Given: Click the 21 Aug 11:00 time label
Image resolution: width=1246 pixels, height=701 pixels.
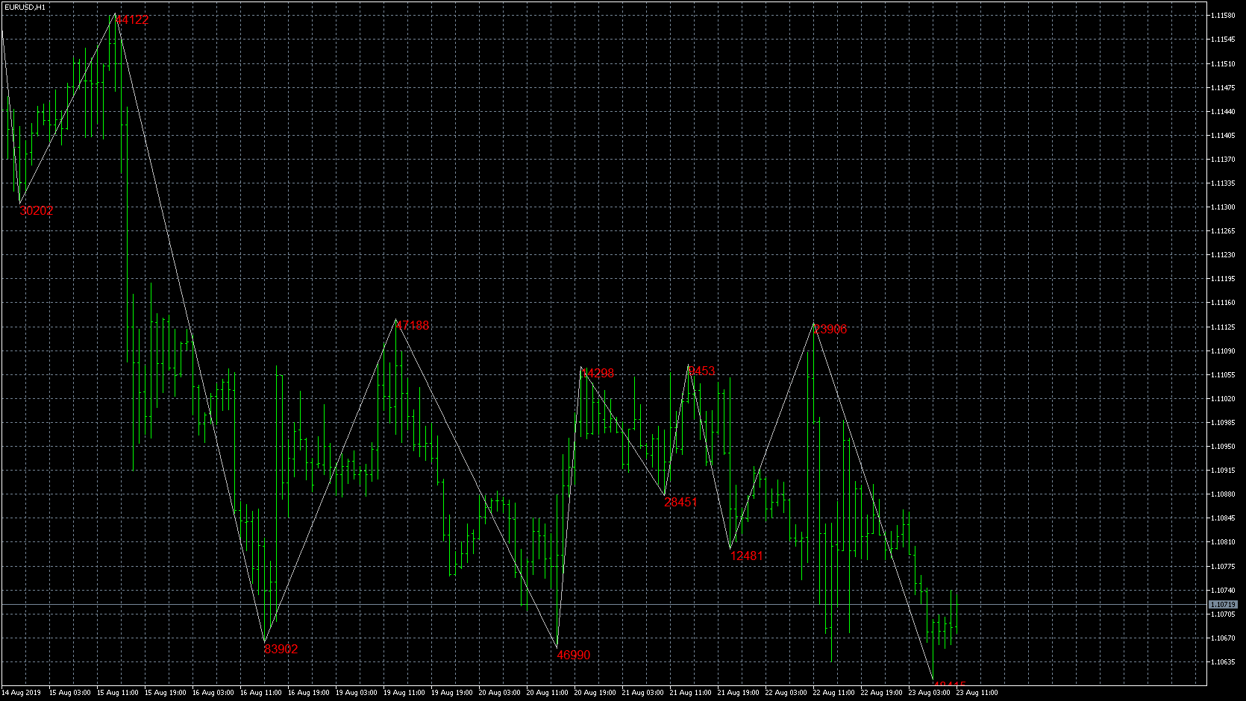Looking at the screenshot, I should (x=691, y=693).
